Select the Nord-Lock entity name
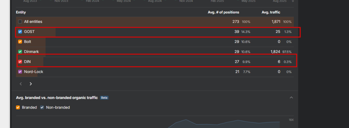Screen dimensions: 349x128 [34, 72]
